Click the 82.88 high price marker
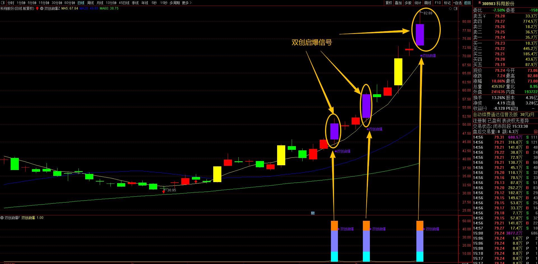This screenshot has width=538, height=264. (428, 13)
